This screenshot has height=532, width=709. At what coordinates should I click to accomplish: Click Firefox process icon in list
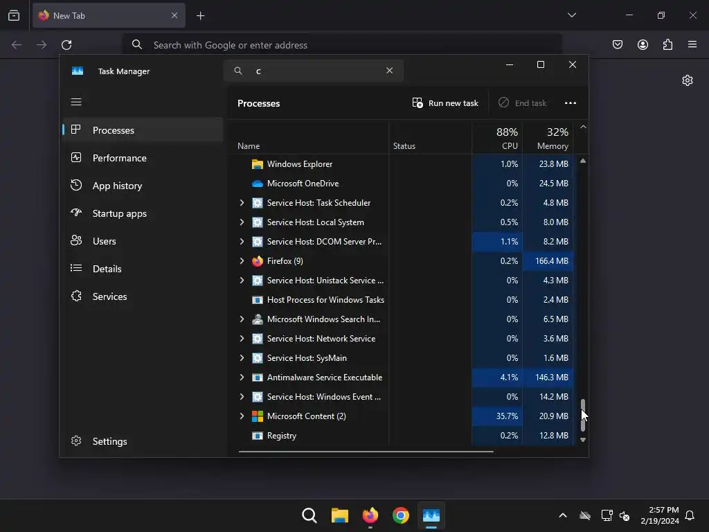coord(258,261)
